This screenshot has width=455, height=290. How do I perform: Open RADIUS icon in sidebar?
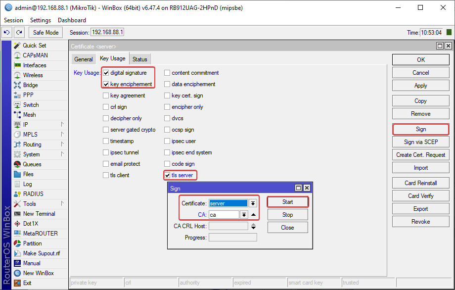coord(17,194)
